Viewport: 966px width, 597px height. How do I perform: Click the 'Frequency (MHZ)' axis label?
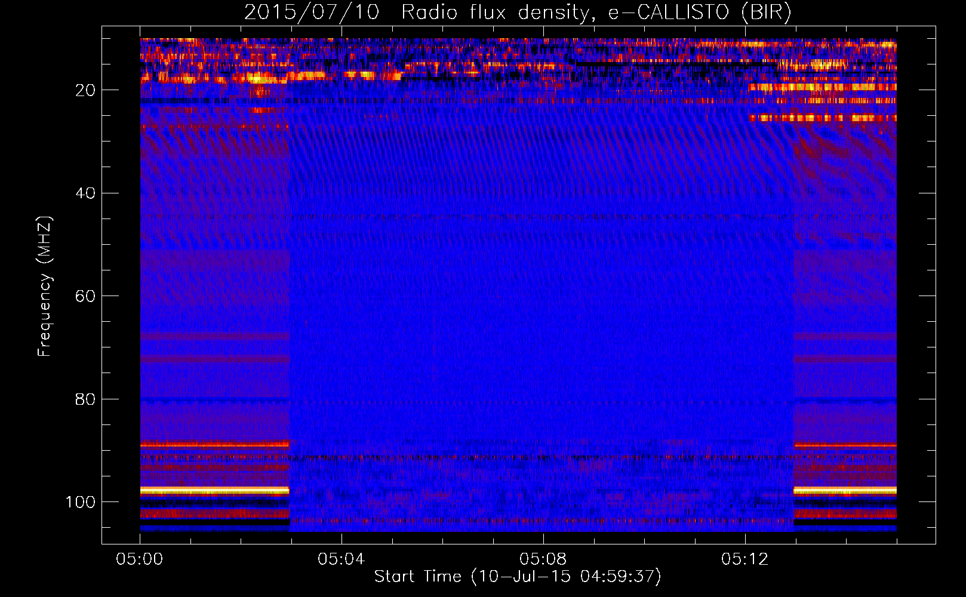[45, 287]
